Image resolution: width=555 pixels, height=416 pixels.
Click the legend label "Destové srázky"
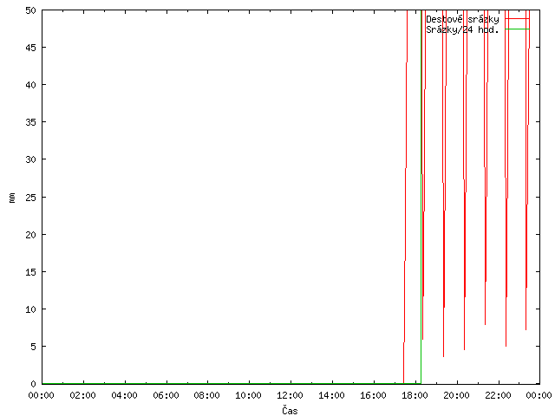click(x=462, y=19)
